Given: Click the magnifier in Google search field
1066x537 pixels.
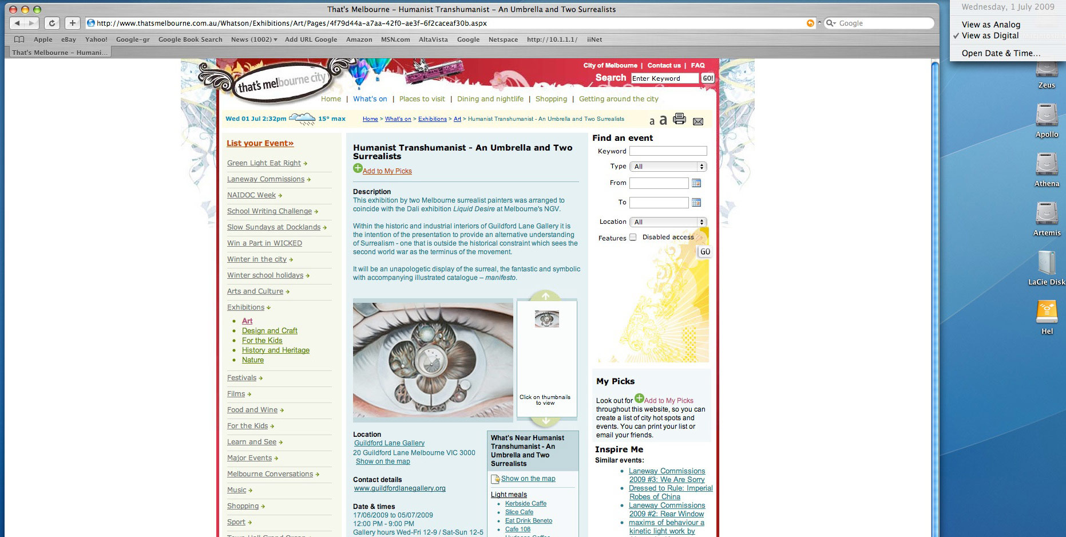Looking at the screenshot, I should (830, 23).
